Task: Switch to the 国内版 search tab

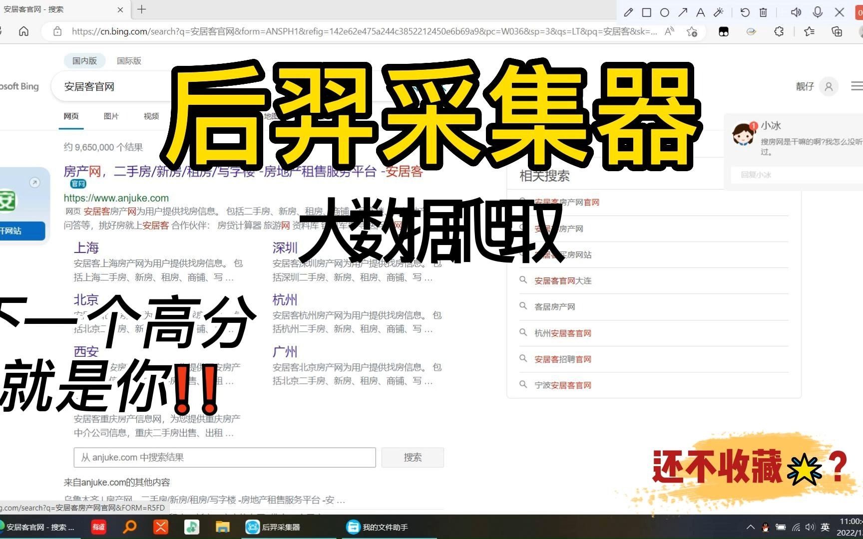Action: [x=84, y=60]
